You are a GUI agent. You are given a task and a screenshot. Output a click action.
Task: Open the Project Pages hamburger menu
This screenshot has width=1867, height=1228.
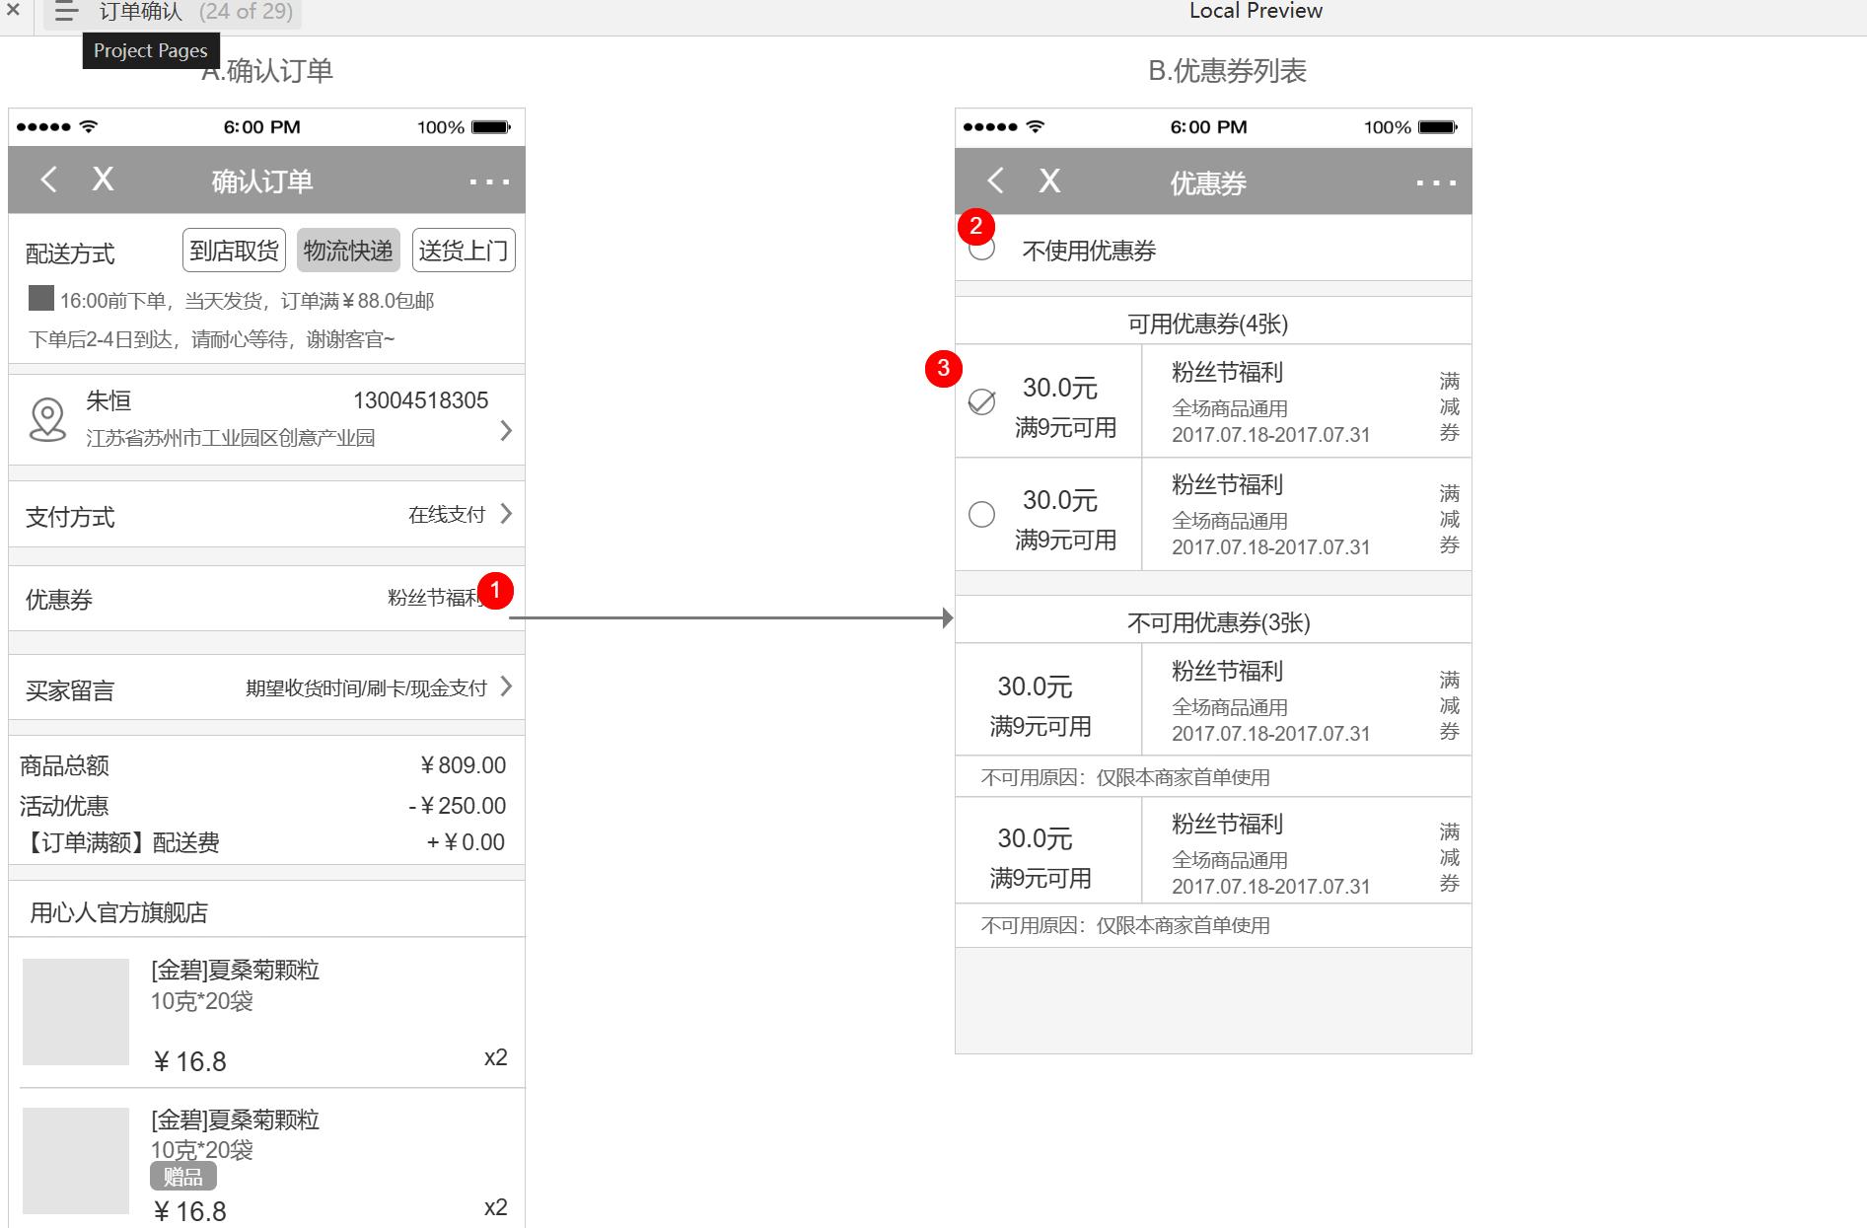point(66,12)
